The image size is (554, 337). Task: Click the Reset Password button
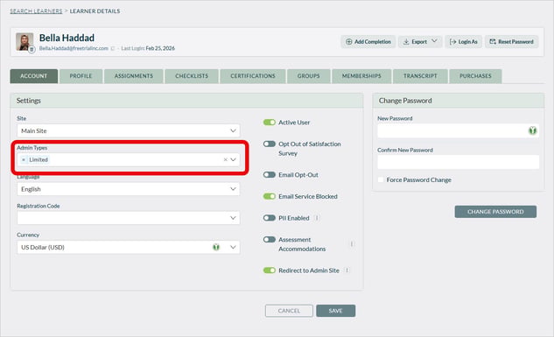pyautogui.click(x=511, y=42)
